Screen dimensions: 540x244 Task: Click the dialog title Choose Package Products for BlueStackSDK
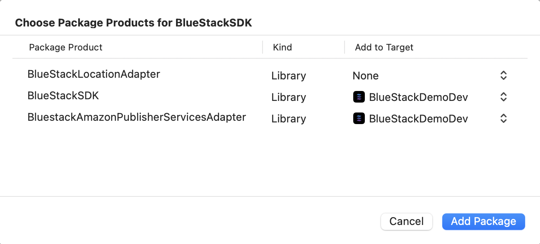[134, 23]
